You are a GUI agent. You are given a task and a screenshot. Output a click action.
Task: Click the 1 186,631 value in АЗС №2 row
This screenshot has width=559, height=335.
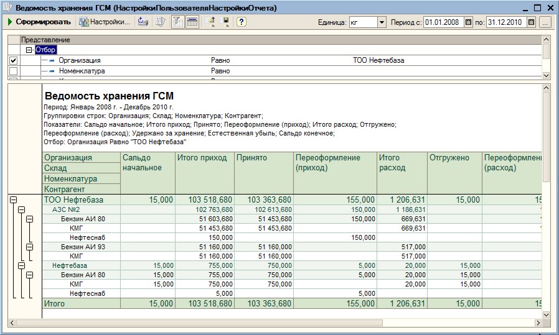point(411,209)
